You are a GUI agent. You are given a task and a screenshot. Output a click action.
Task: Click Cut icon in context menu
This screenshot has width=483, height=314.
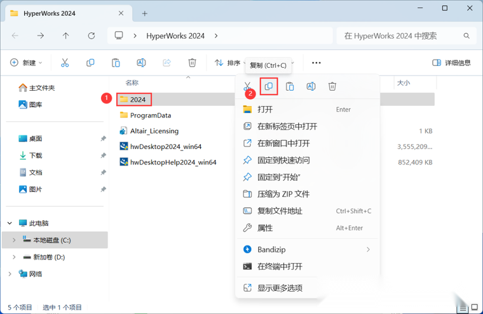(247, 86)
